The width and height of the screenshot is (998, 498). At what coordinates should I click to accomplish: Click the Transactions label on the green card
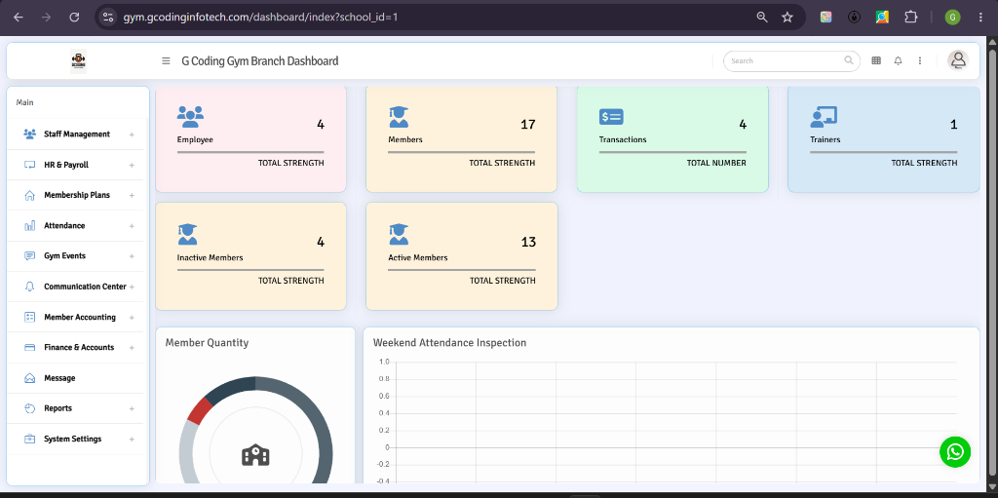(623, 139)
